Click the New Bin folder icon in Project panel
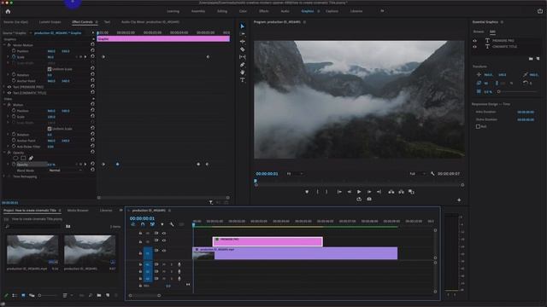 [99, 295]
